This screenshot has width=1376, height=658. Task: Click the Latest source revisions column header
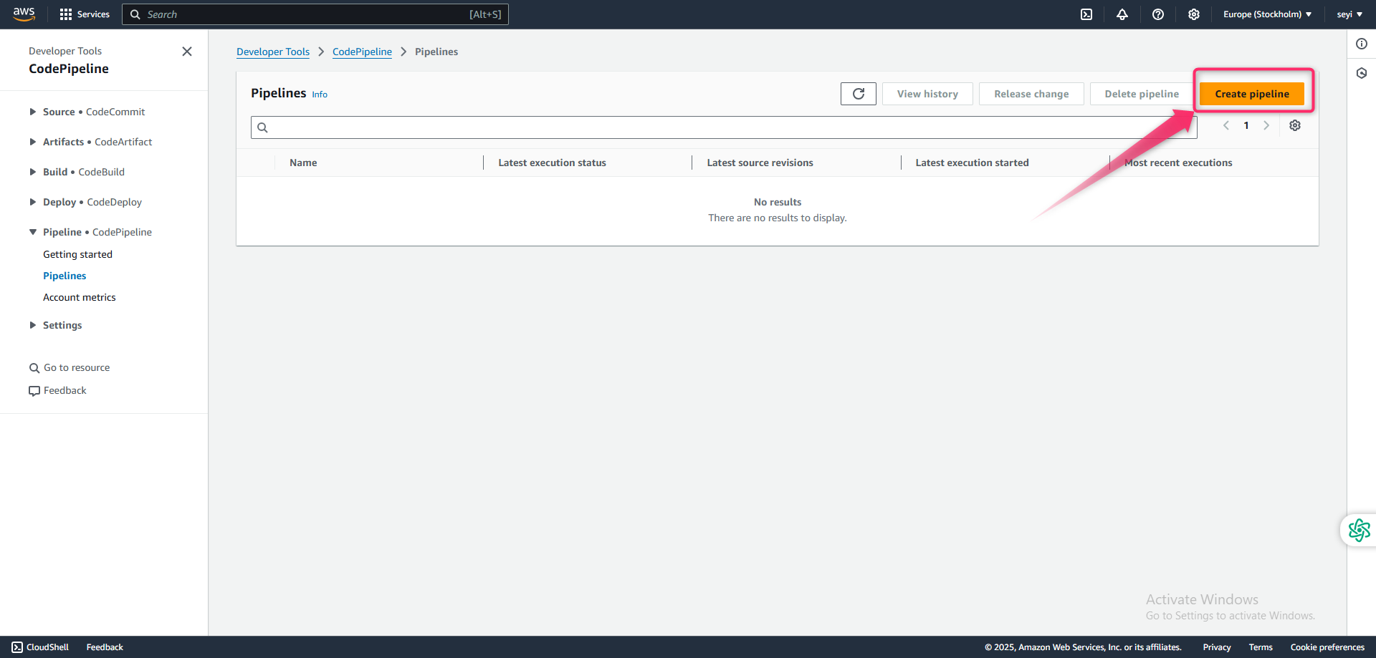click(x=760, y=163)
